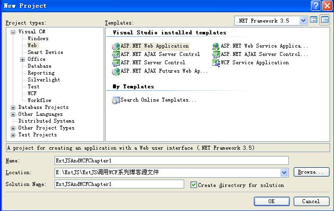Viewport: 334px width, 211px height.
Task: Open the Location path dropdown arrow
Action: coord(284,173)
